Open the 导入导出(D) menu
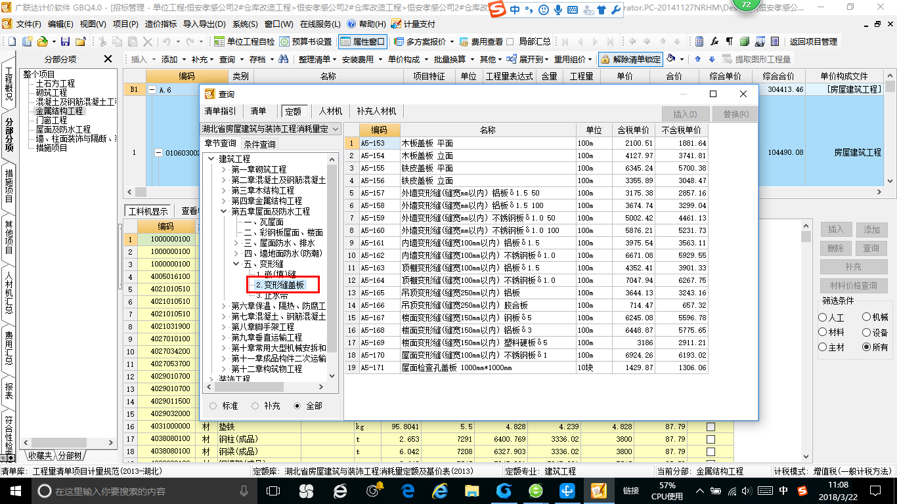 click(205, 24)
